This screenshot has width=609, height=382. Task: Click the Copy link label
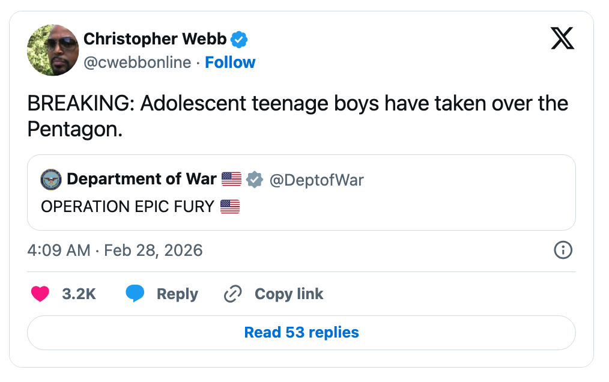pyautogui.click(x=289, y=294)
